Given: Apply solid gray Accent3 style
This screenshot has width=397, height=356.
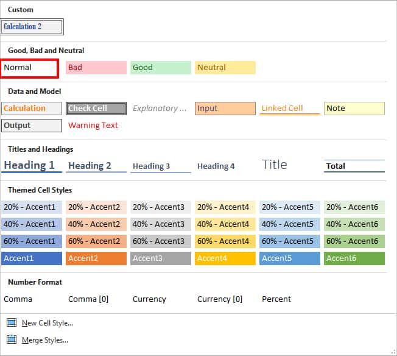Looking at the screenshot, I should 161,258.
